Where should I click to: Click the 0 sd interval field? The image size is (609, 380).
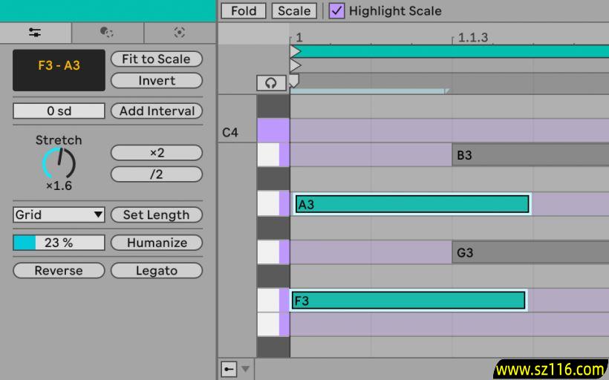click(x=59, y=111)
